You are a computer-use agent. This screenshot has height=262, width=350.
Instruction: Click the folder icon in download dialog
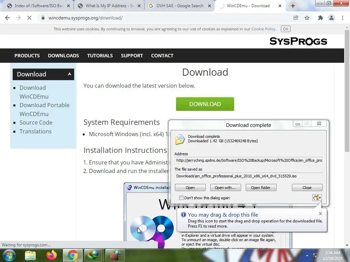pyautogui.click(x=180, y=139)
